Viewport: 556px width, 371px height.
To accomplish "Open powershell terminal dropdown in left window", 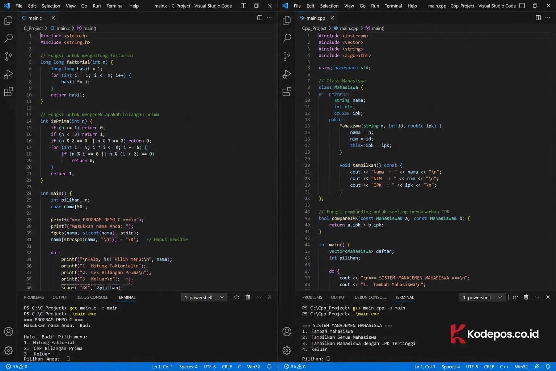I will click(x=204, y=297).
